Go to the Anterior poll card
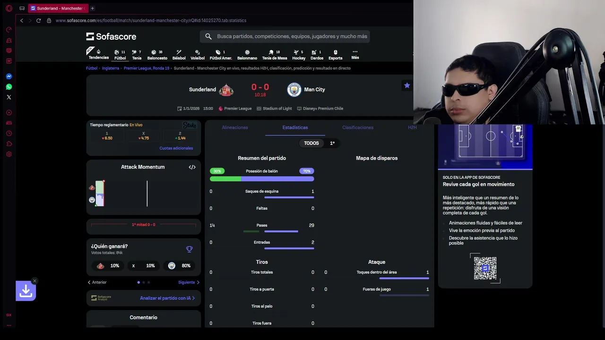Viewport: 605px width, 340px height. [x=97, y=282]
